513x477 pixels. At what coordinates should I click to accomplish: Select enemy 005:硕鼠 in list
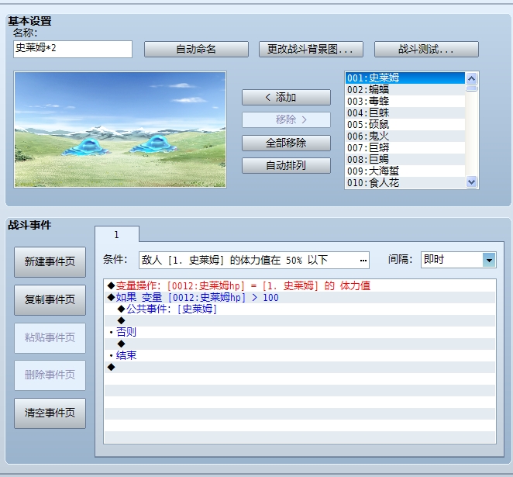pos(405,124)
